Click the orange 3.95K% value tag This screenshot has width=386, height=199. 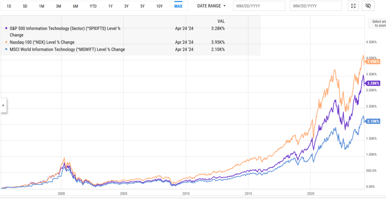point(373,62)
